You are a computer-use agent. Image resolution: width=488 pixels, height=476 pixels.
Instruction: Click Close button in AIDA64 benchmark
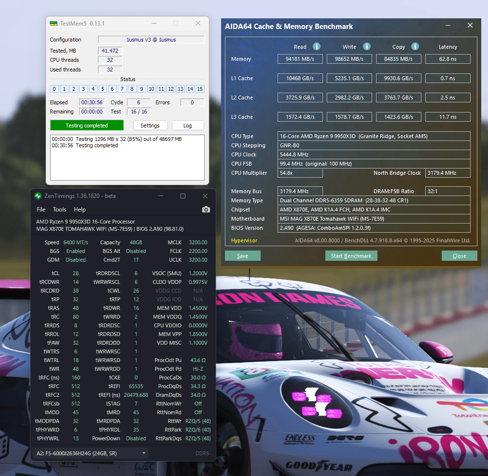coord(459,256)
